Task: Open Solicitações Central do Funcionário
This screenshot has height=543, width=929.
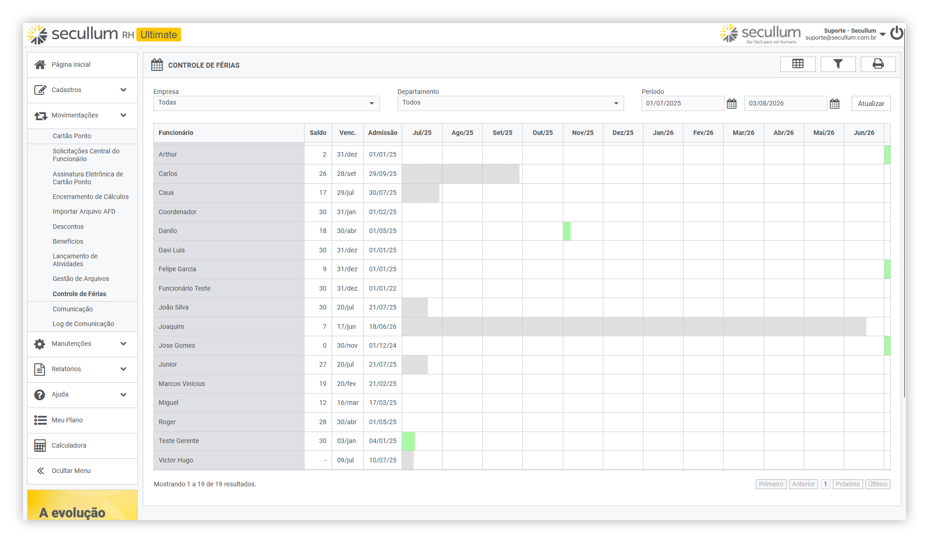Action: [x=86, y=155]
